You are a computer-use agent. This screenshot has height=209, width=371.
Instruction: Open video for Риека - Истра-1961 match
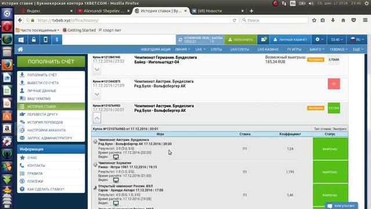pos(116,180)
